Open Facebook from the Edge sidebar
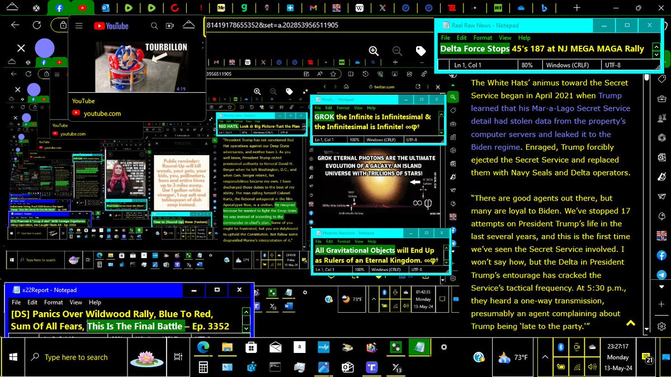 click(661, 255)
